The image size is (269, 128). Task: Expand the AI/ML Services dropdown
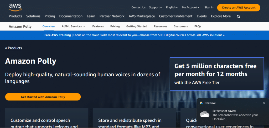73,26
